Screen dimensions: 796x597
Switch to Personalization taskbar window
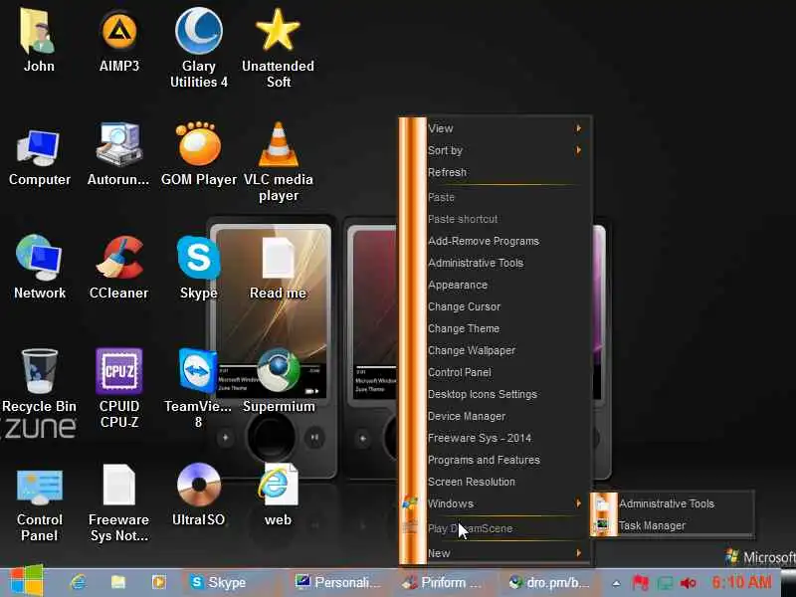[x=337, y=582]
